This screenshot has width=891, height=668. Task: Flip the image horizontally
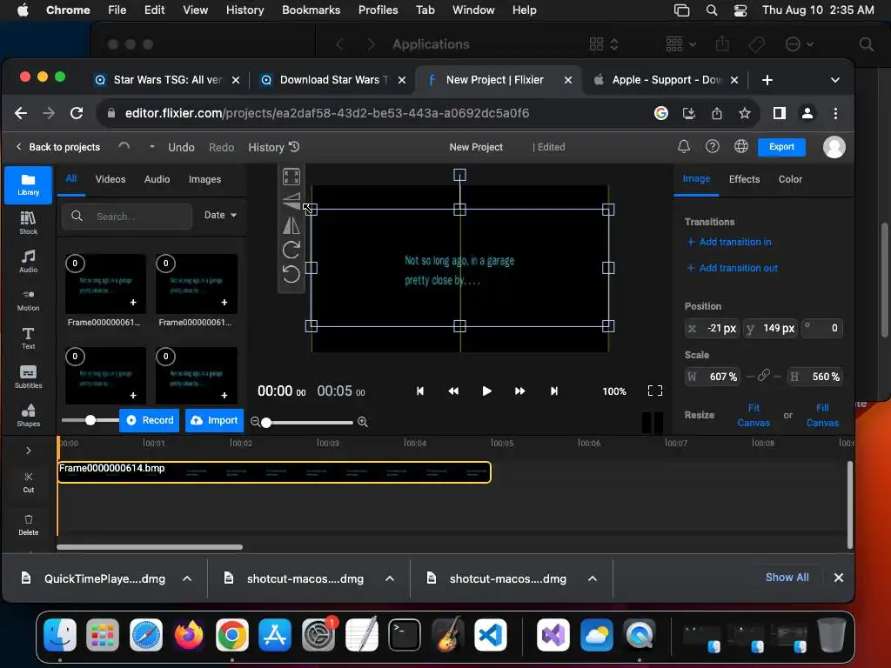pos(291,225)
